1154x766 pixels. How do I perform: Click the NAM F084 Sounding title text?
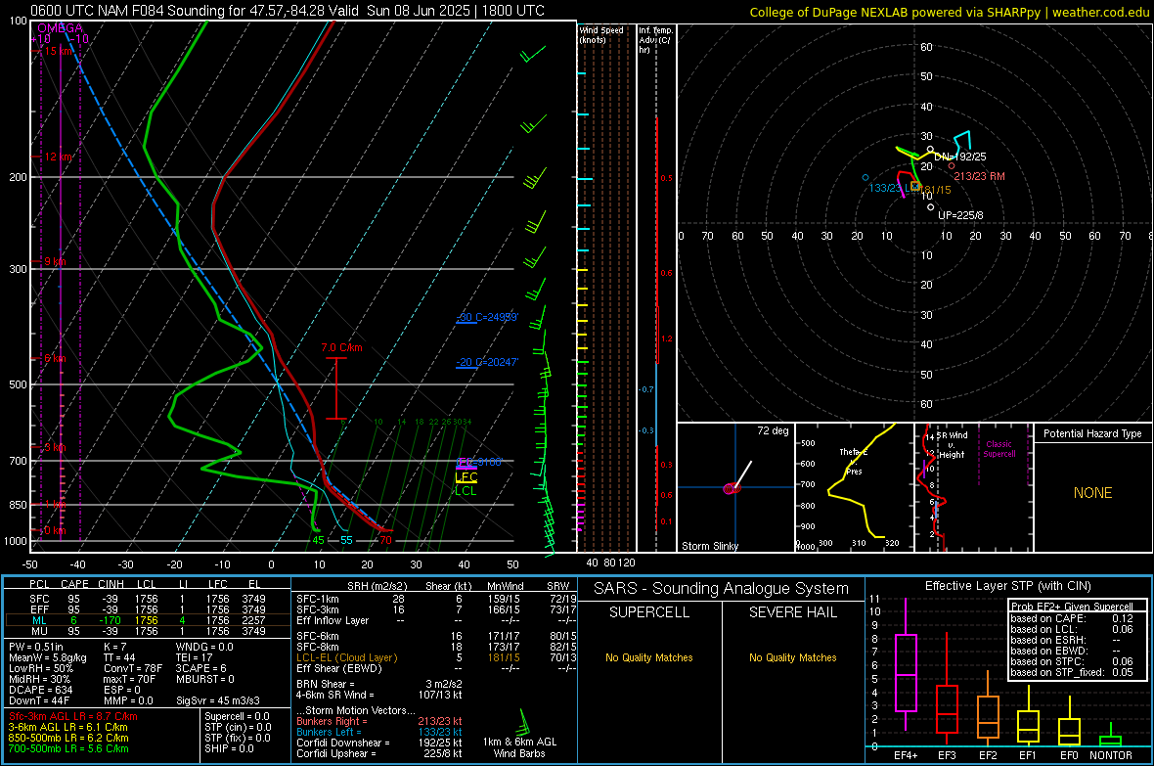click(x=287, y=11)
